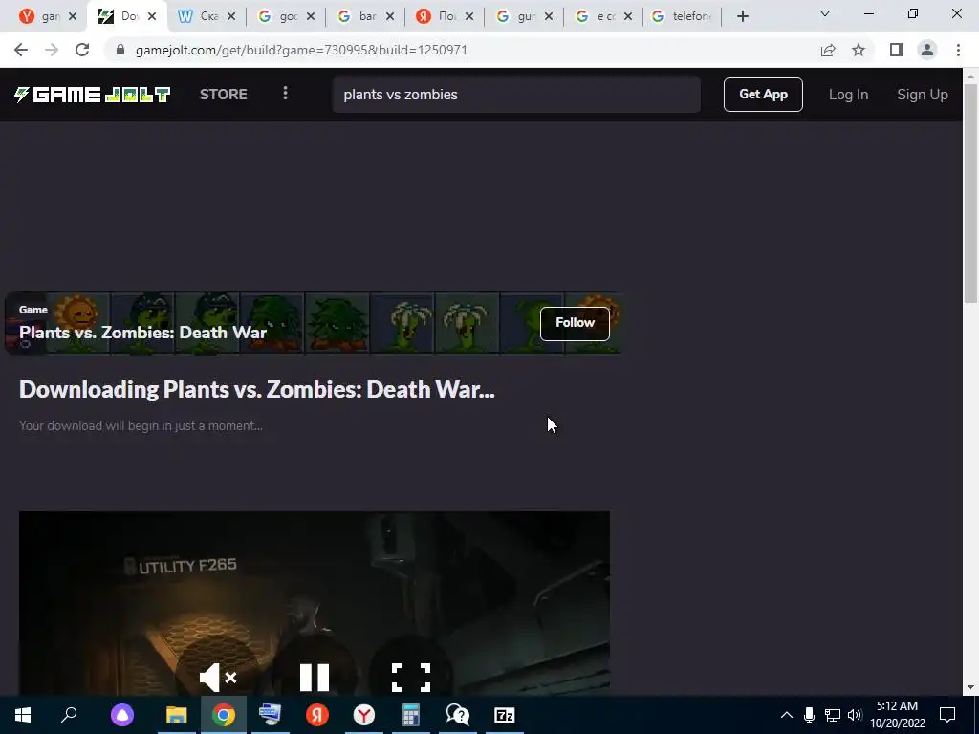Switch to the Yandex 'Пои' tab
The height and width of the screenshot is (734, 979).
tap(436, 16)
